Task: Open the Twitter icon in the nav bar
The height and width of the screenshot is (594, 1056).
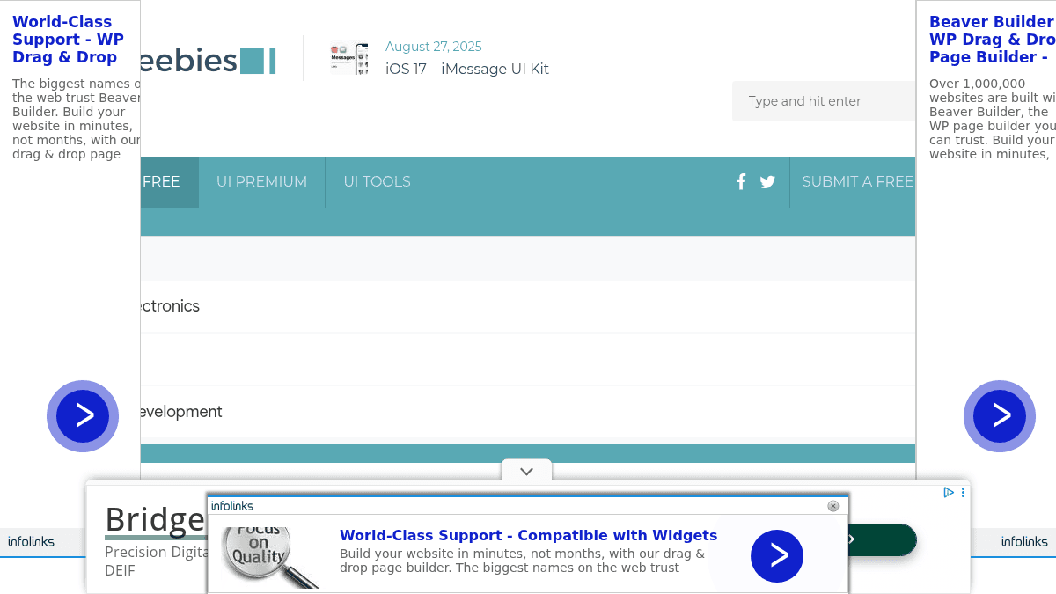Action: tap(767, 182)
